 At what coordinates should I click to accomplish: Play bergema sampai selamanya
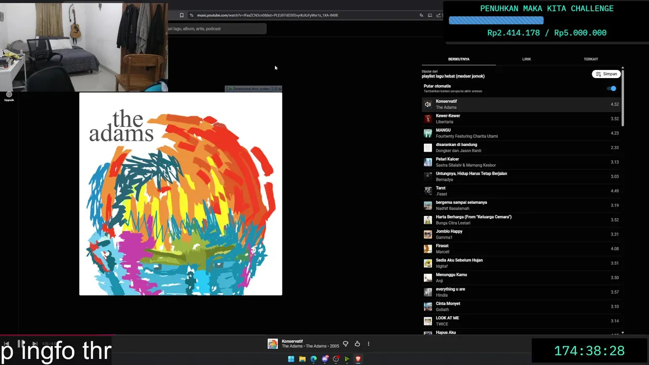point(522,205)
